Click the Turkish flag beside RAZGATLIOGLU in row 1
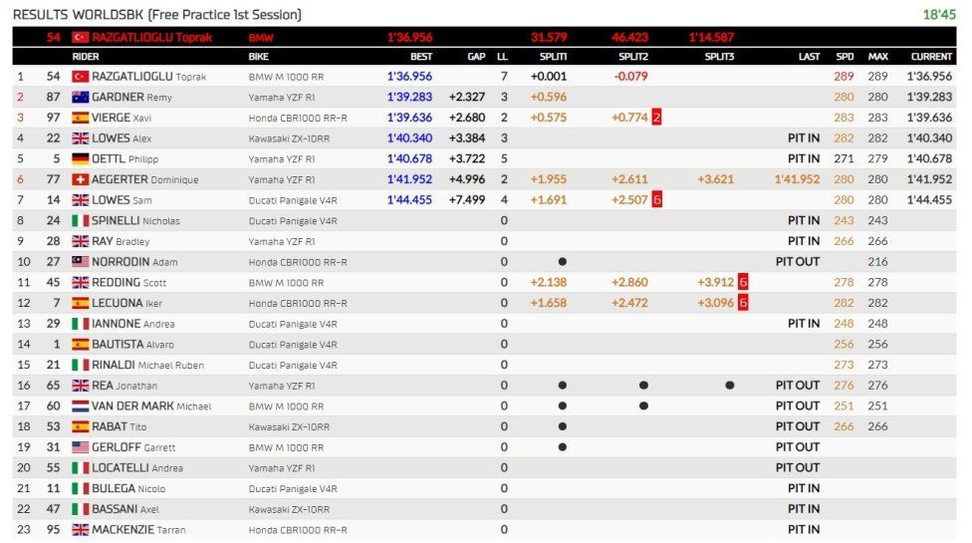The image size is (972, 543). pyautogui.click(x=80, y=77)
